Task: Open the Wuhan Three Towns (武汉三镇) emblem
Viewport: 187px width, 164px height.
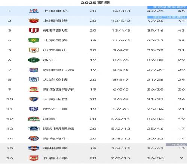Action: pos(34,109)
